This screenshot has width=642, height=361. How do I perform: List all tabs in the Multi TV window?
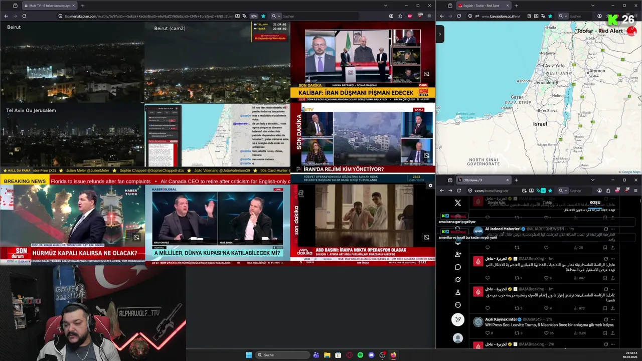(x=385, y=6)
